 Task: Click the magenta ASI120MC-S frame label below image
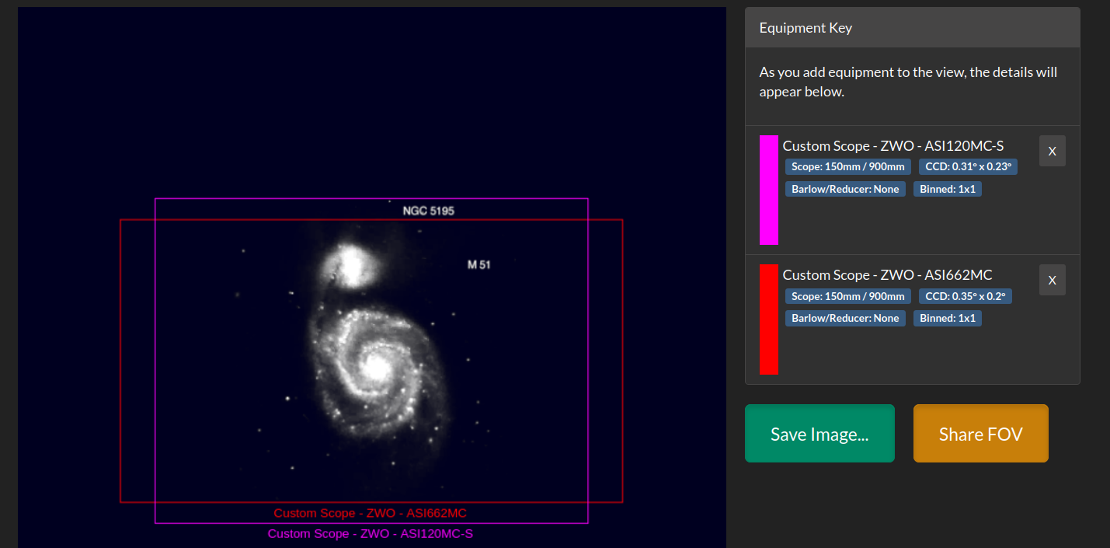(x=370, y=533)
